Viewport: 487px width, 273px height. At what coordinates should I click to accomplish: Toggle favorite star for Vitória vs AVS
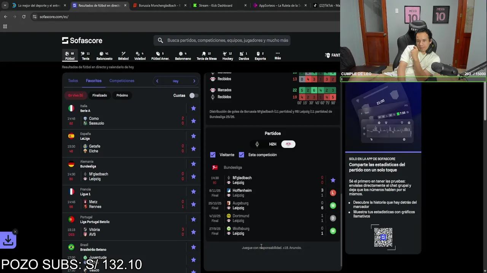pyautogui.click(x=193, y=232)
